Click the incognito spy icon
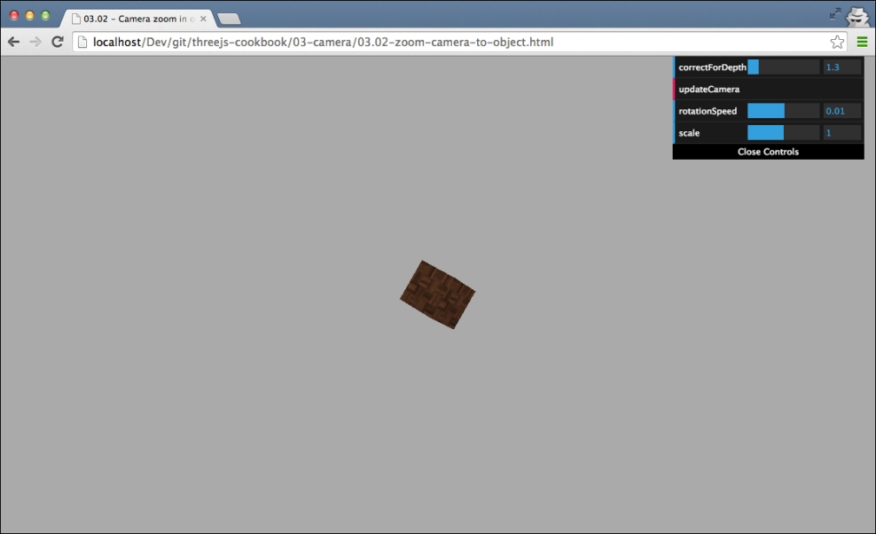The height and width of the screenshot is (534, 876). point(858,16)
